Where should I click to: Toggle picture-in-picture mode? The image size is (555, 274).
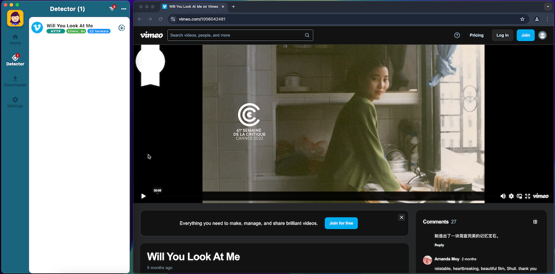519,196
